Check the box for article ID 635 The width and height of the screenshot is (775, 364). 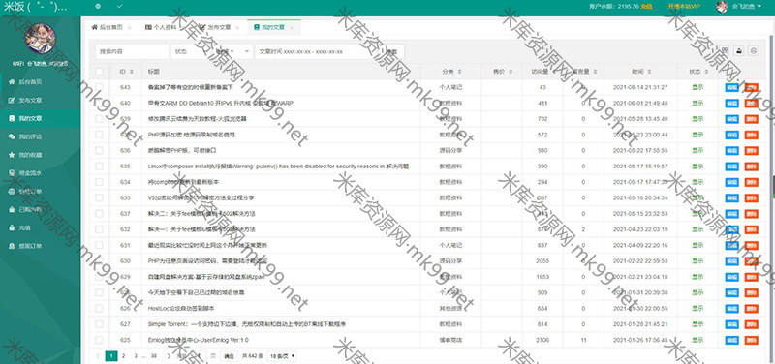click(x=100, y=166)
